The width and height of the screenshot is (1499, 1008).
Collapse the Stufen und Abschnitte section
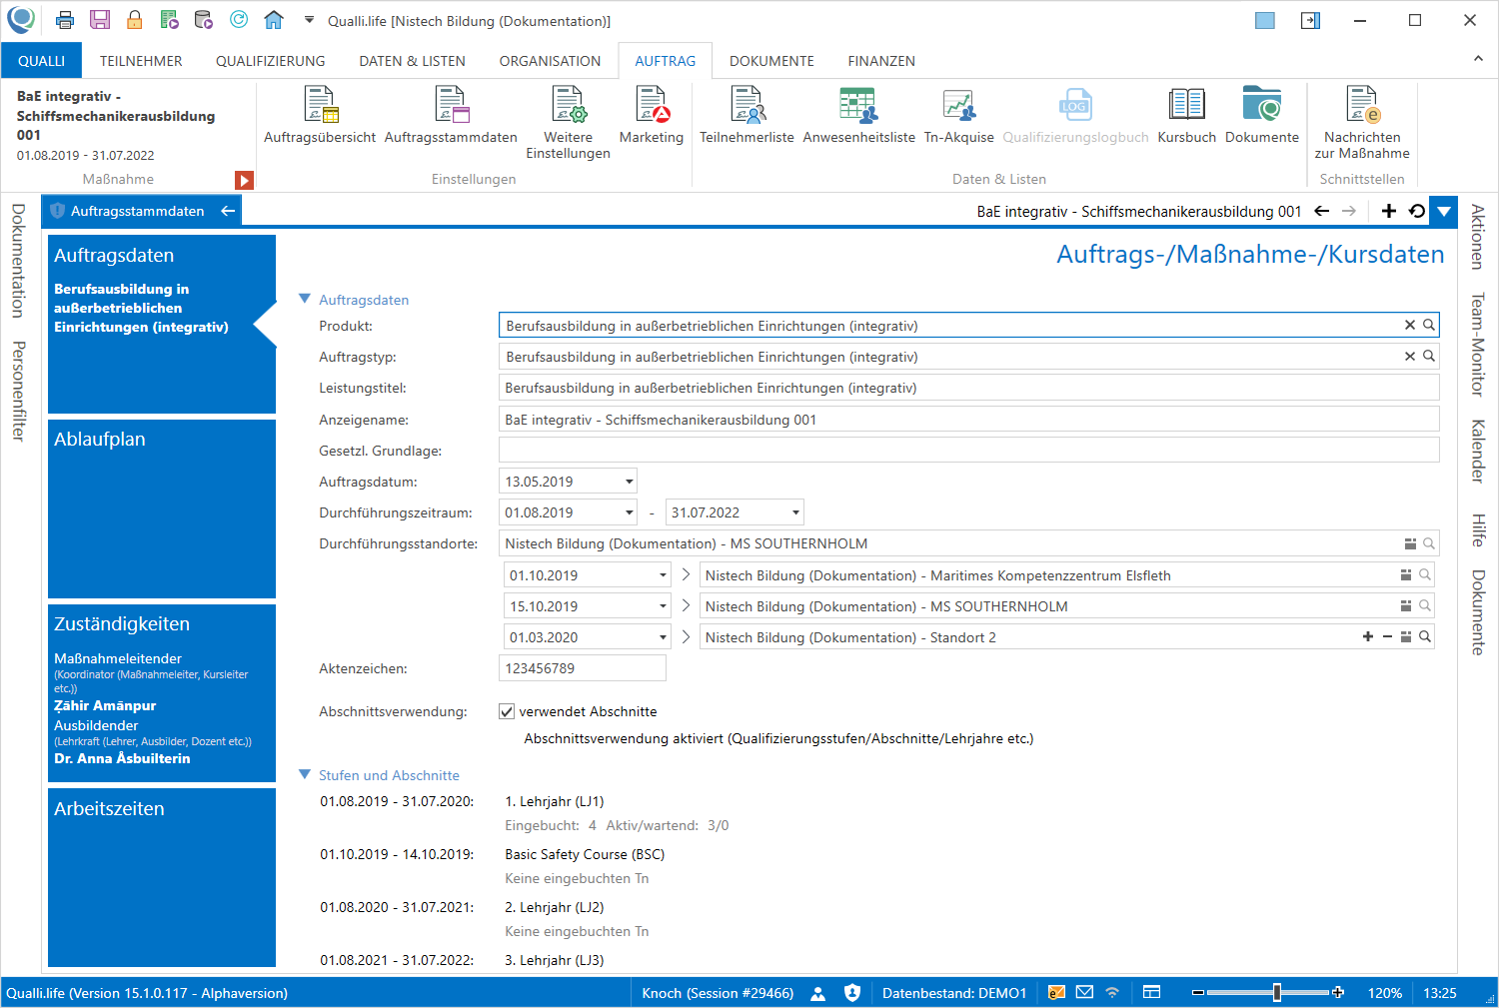pyautogui.click(x=305, y=774)
